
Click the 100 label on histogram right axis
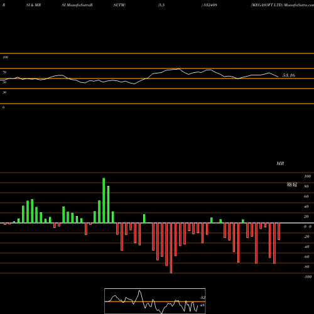pos(307,176)
